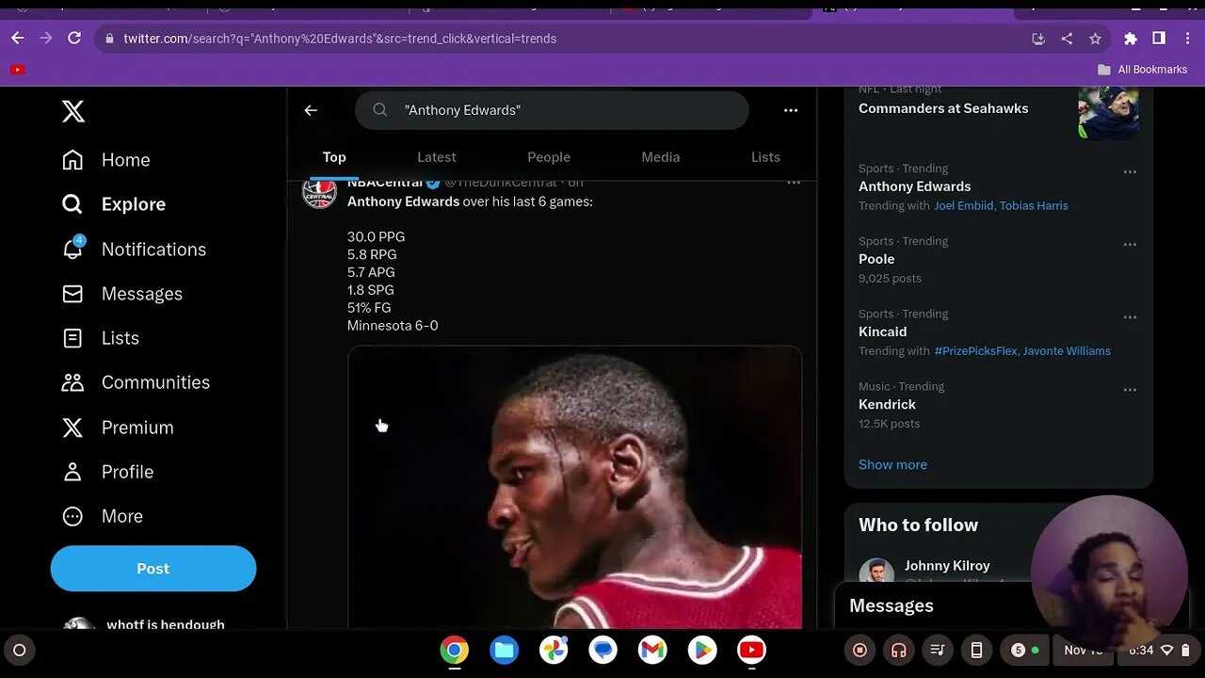Open the All Bookmarks folder
Image resolution: width=1205 pixels, height=678 pixels.
(1142, 70)
